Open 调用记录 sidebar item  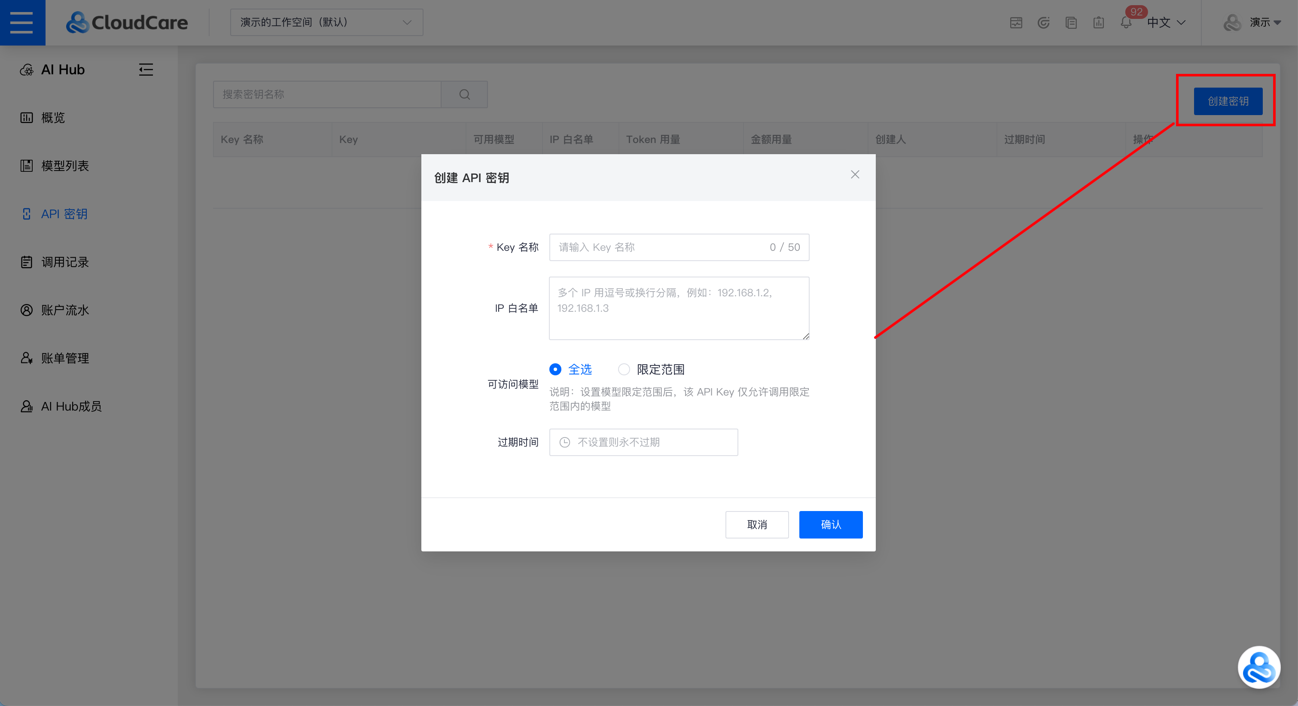coord(64,262)
